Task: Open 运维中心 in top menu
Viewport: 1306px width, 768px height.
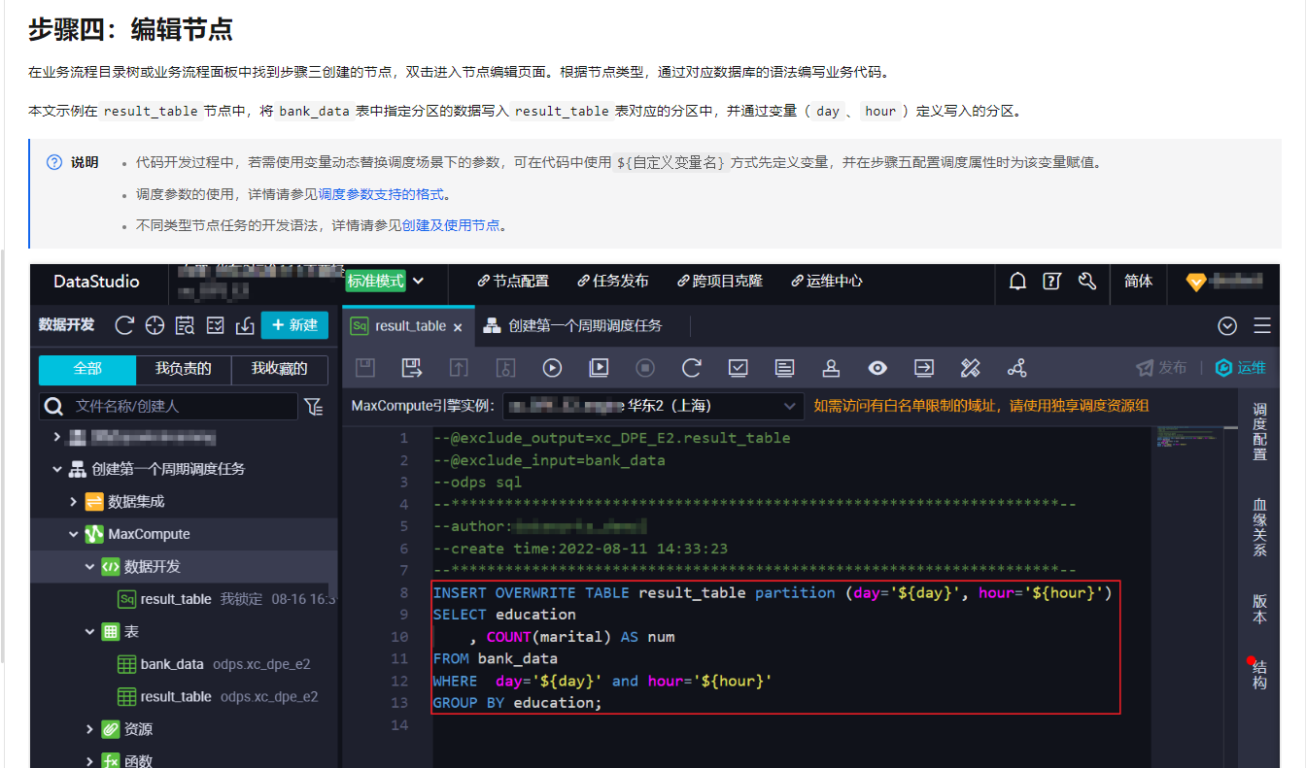Action: [827, 281]
